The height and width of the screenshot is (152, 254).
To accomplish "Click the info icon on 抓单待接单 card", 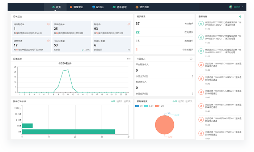I will [89, 24].
